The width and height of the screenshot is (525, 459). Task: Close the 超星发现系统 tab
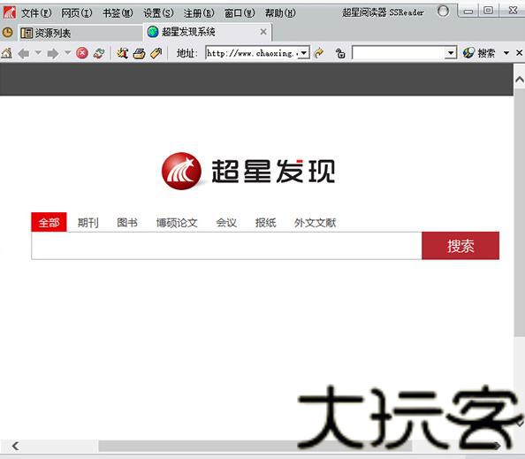263,32
